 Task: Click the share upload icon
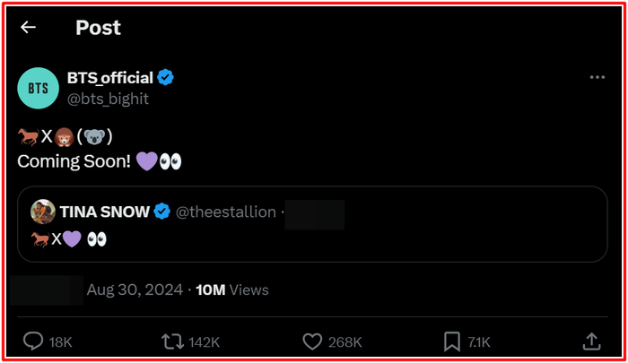(591, 341)
